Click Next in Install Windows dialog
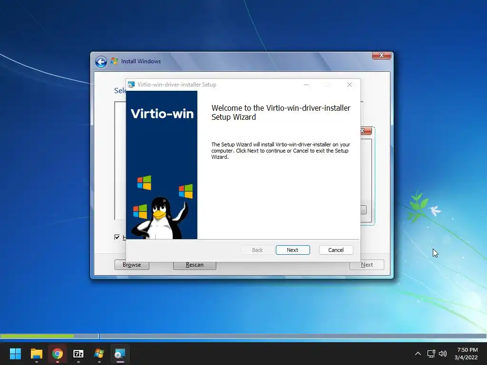 (x=367, y=265)
